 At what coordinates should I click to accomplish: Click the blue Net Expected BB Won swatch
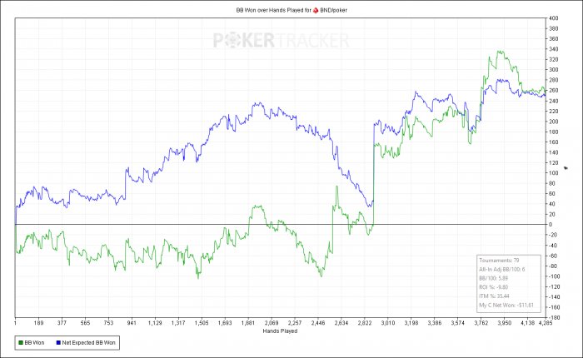[58, 343]
